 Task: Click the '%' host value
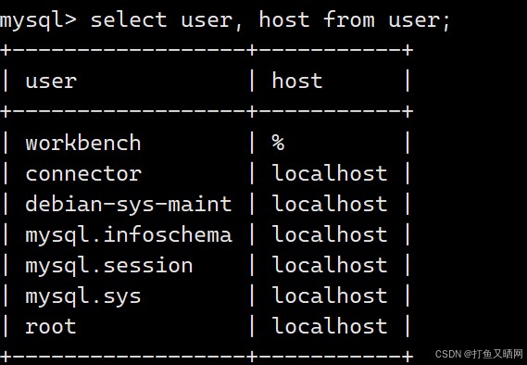pos(278,143)
